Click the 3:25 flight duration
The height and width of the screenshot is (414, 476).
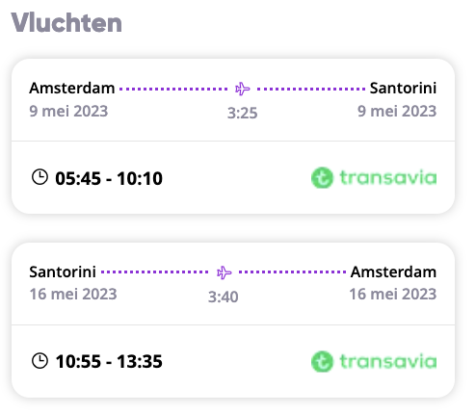243,113
